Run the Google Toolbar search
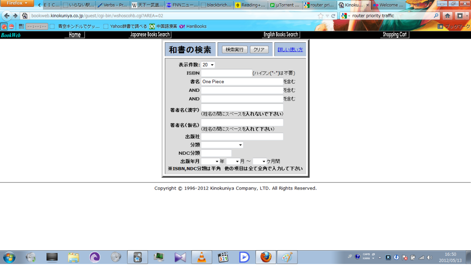 pos(435,15)
